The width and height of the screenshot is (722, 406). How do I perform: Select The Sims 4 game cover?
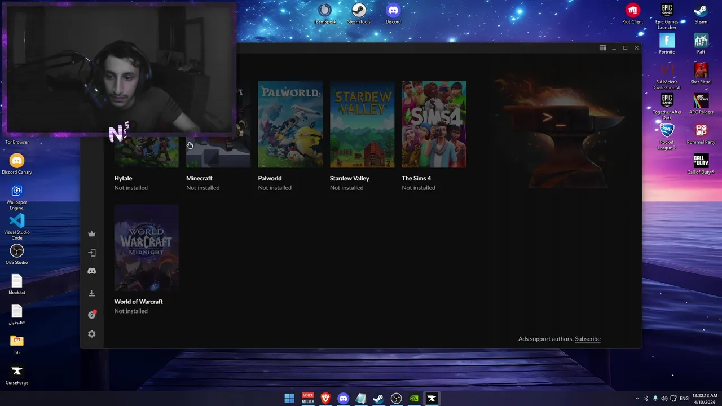pos(434,125)
